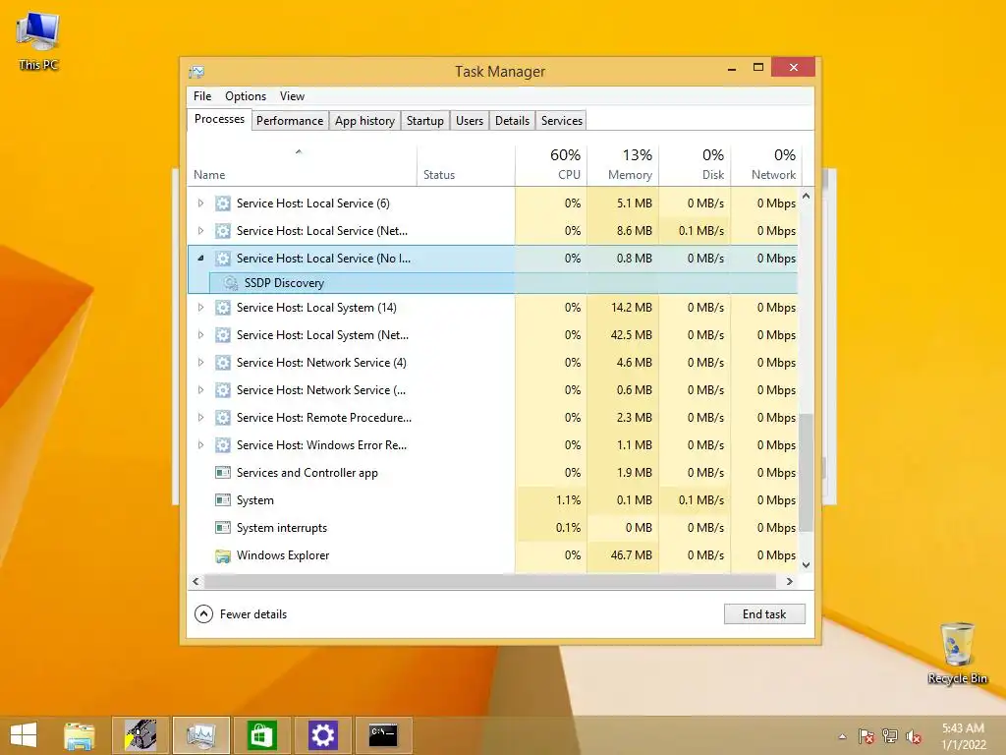Viewport: 1006px width, 755px height.
Task: Click gear icon of Service Host: Local Service (Net...
Action: pyautogui.click(x=223, y=231)
